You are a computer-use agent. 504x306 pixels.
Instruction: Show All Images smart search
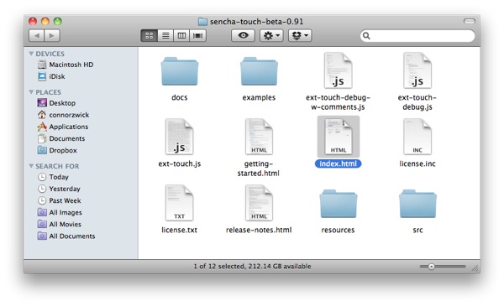[60, 213]
